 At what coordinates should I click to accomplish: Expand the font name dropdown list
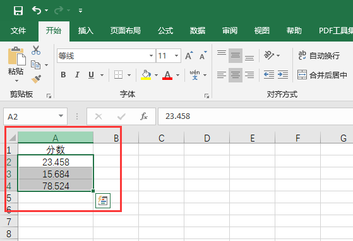pos(152,55)
